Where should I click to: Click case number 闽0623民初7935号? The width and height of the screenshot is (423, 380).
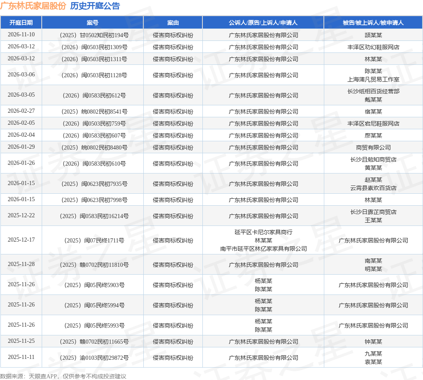(94, 184)
